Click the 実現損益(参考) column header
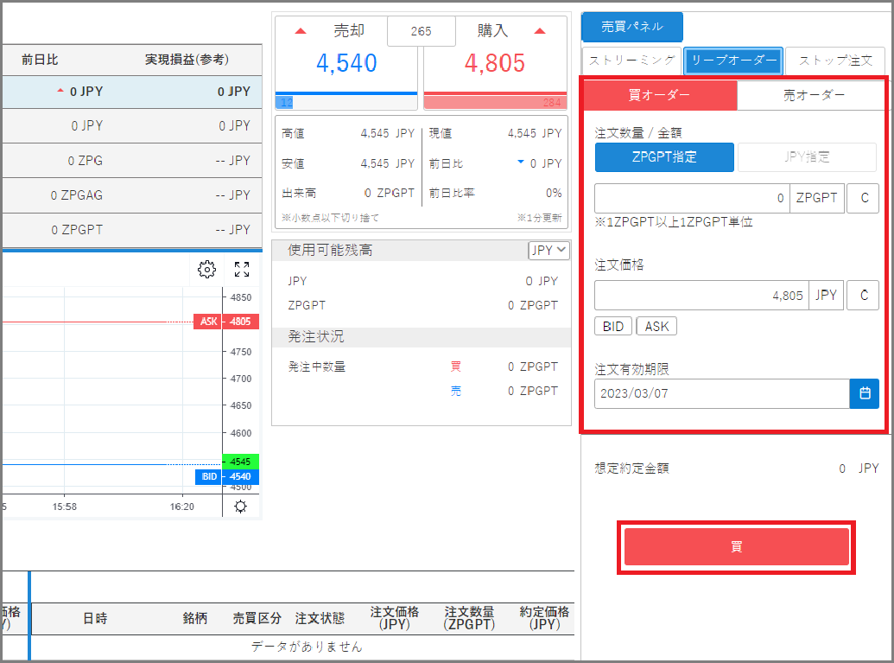This screenshot has width=894, height=663. click(187, 60)
